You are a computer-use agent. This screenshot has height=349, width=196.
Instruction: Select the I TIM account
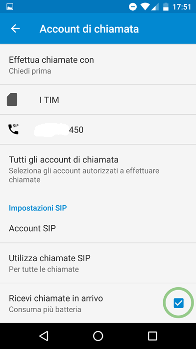(98, 100)
